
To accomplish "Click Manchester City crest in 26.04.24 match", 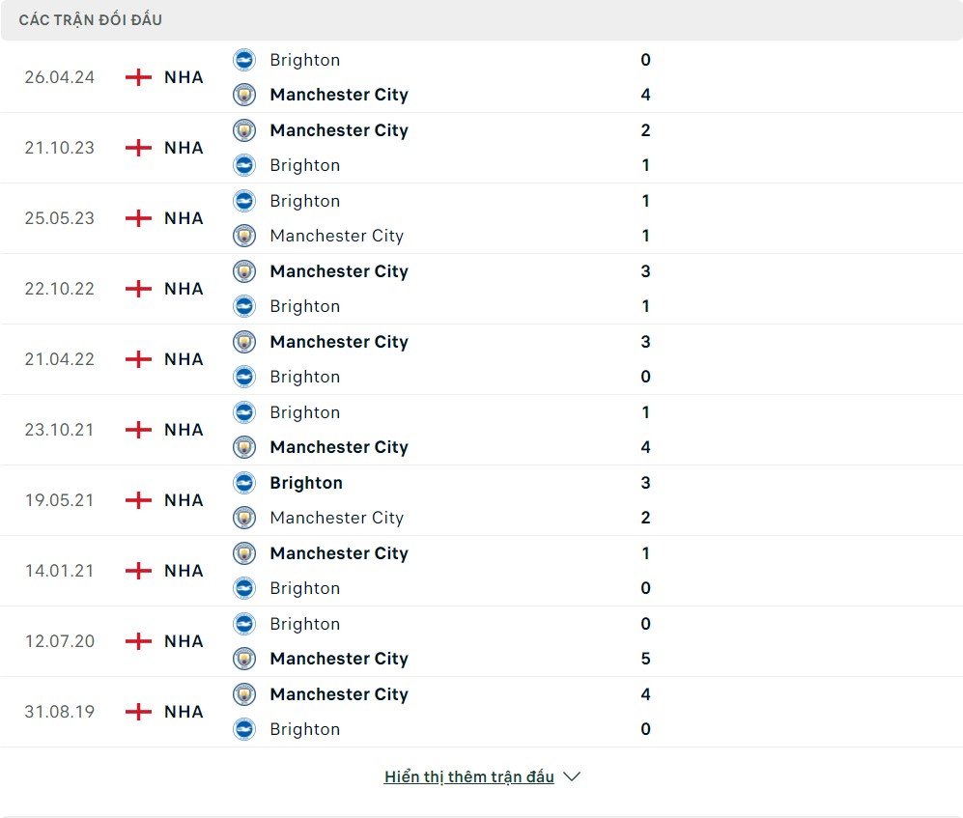I will (x=244, y=95).
